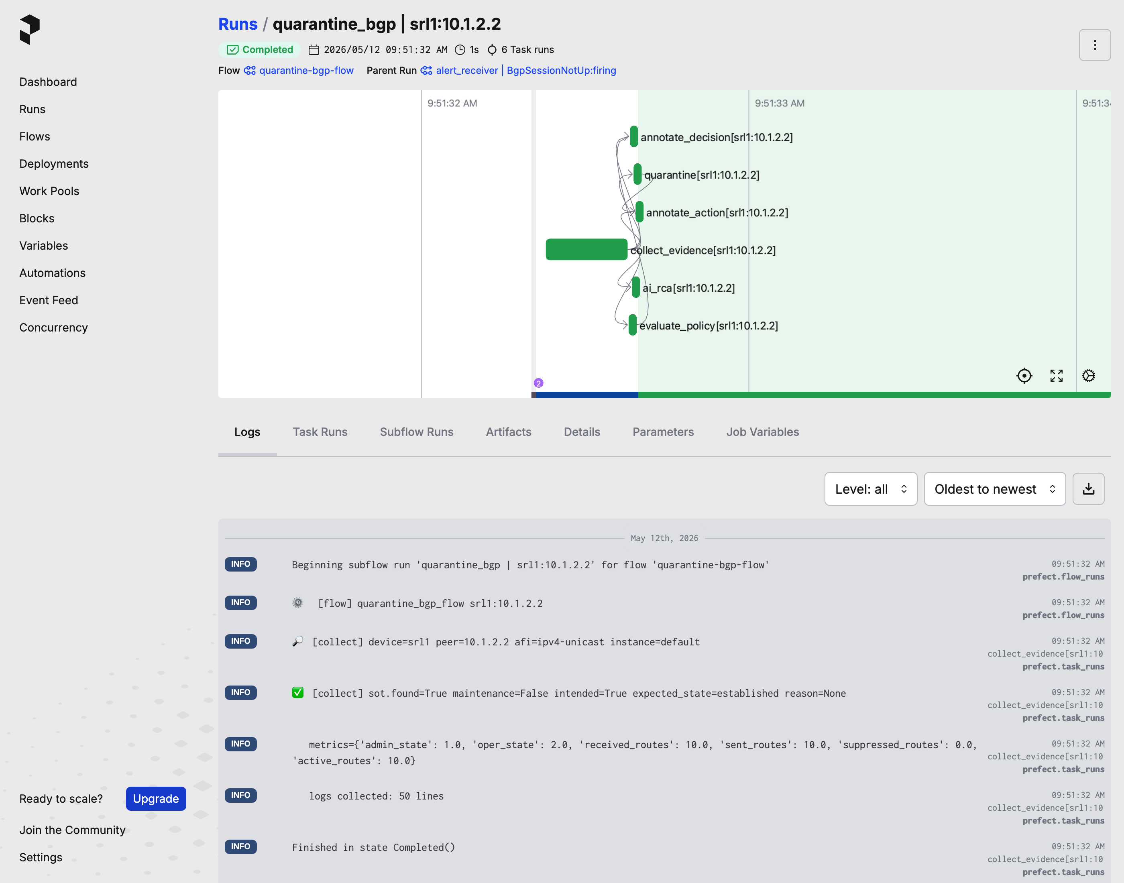Open Settings in the sidebar
Image resolution: width=1124 pixels, height=883 pixels.
pos(41,857)
